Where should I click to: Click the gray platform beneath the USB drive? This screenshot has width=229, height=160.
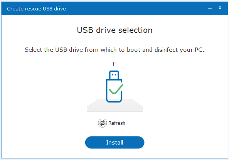(x=115, y=105)
